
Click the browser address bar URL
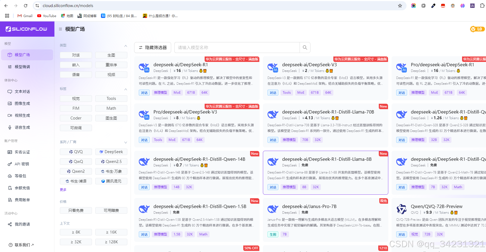click(68, 6)
